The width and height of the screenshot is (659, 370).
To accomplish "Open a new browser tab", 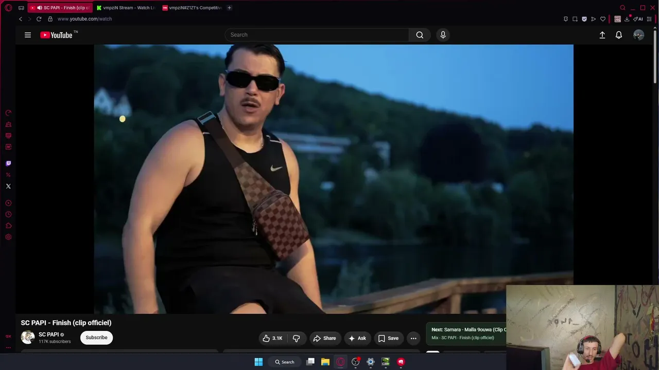I will [230, 8].
